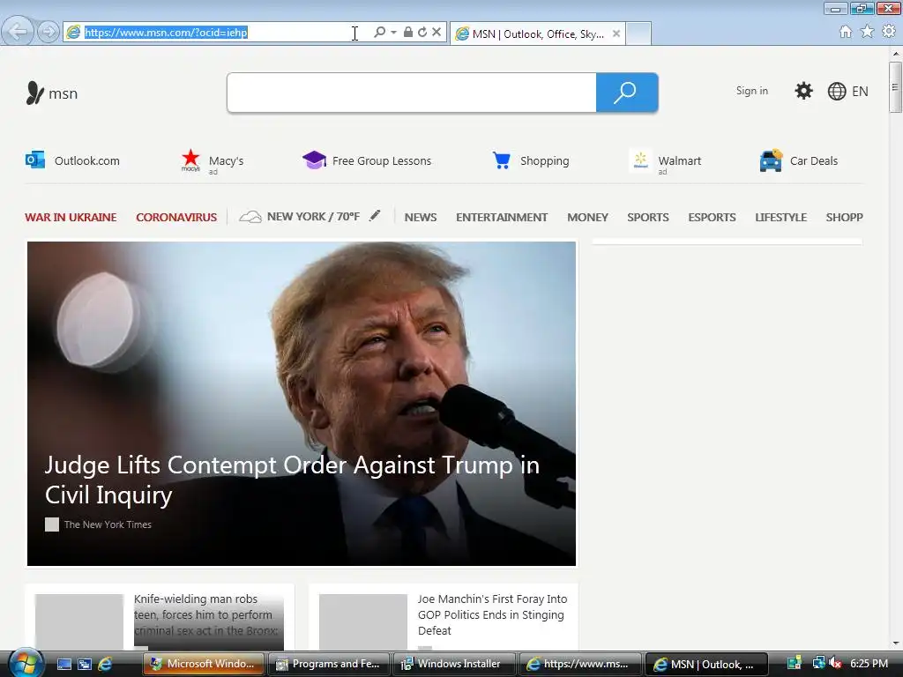Click the blue search magnifier button
The width and height of the screenshot is (903, 677).
coord(627,93)
